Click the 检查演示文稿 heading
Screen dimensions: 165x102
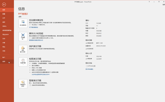[35, 59]
